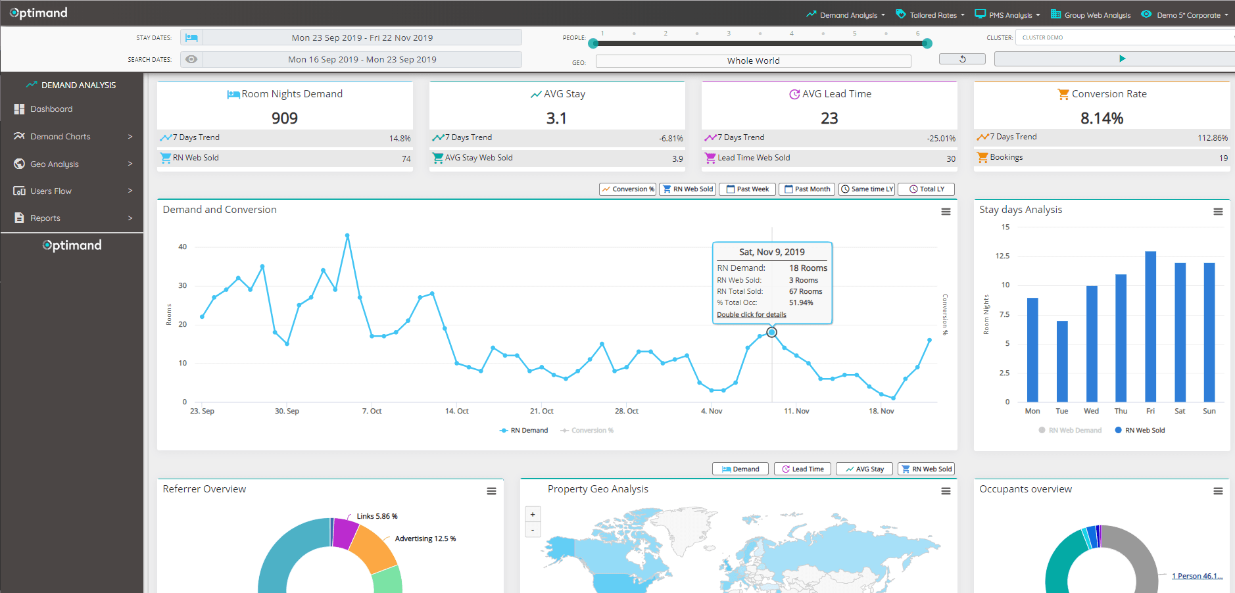Click the search dates eye icon
The height and width of the screenshot is (593, 1235).
coord(191,59)
